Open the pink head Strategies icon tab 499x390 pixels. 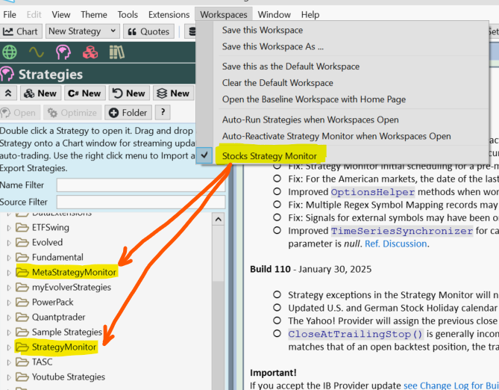pyautogui.click(x=63, y=52)
